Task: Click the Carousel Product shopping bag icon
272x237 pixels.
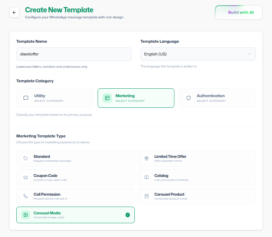Action: [x=146, y=196]
